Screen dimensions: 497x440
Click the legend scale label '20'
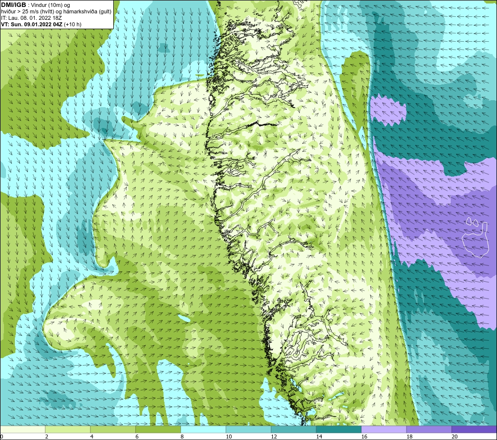tap(455, 437)
